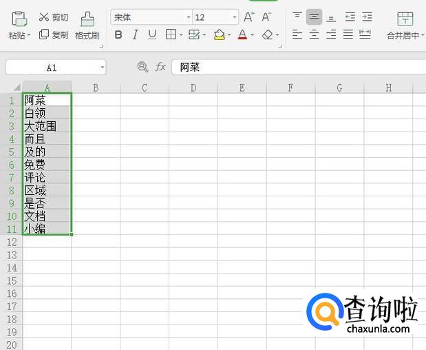Open fill color dropdown arrow

(x=229, y=35)
